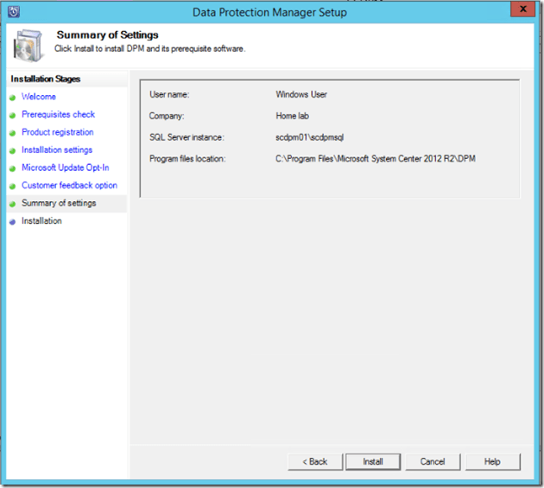Open the Welcome stage
Viewport: 544px width, 488px height.
pyautogui.click(x=39, y=97)
